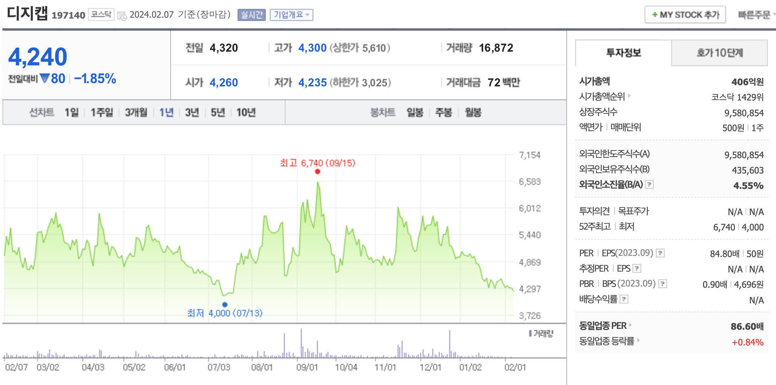Click the 디지캡 stock name heading
Screen dimensions: 776x385
click(27, 13)
